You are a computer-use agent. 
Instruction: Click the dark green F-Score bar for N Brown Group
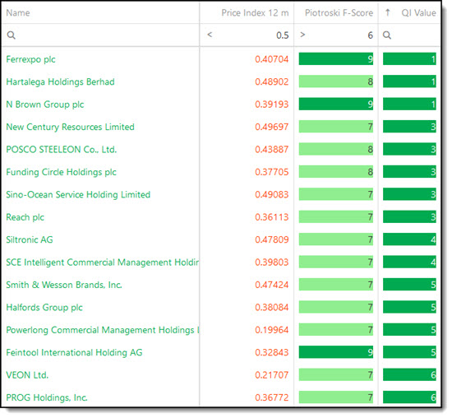336,104
